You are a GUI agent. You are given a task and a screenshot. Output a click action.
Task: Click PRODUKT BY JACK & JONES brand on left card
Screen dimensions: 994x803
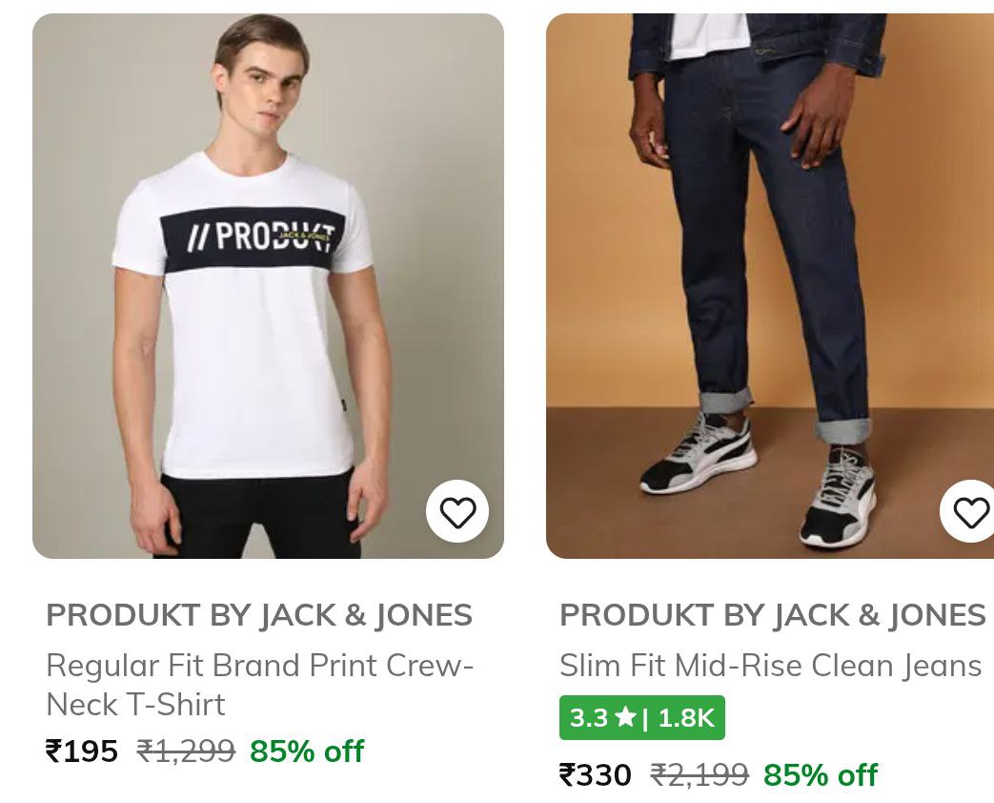tap(258, 614)
